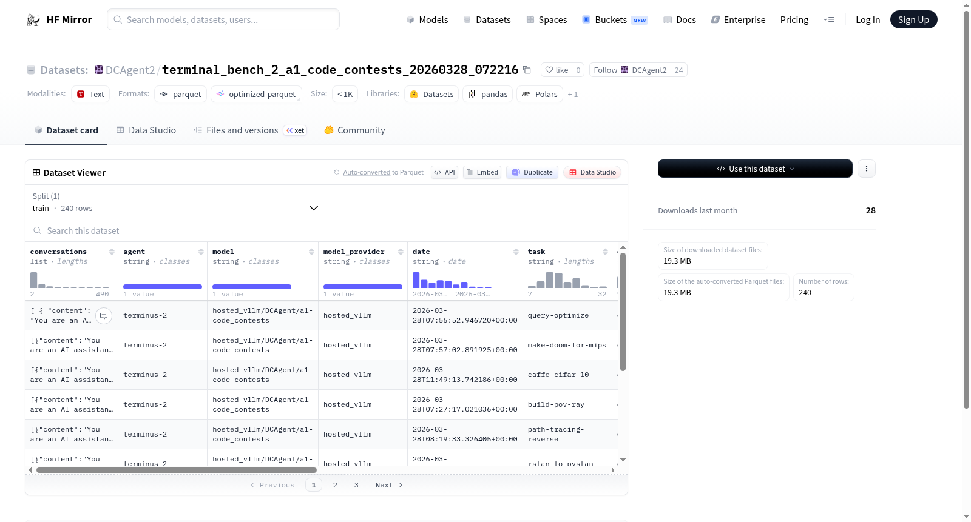
Task: Sort the task column
Action: coord(605,252)
